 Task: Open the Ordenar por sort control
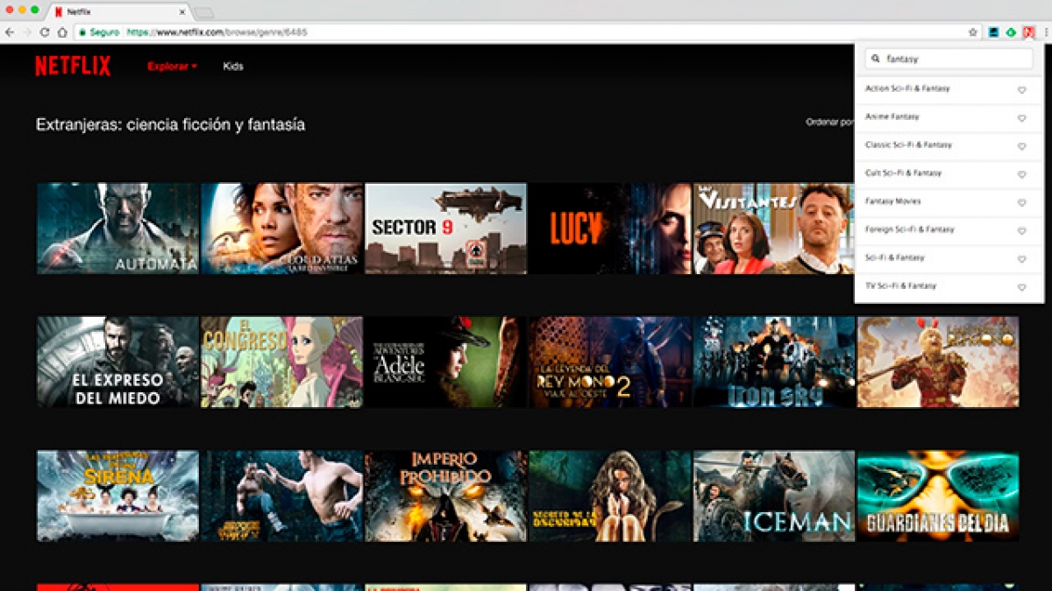coord(829,123)
